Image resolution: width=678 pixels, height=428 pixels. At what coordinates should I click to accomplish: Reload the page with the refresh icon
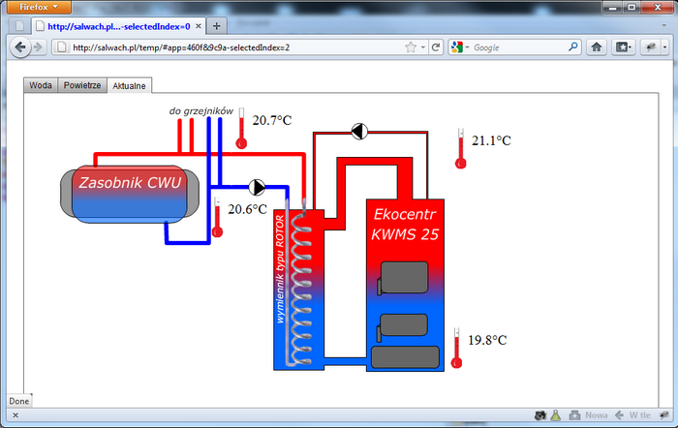pyautogui.click(x=436, y=47)
